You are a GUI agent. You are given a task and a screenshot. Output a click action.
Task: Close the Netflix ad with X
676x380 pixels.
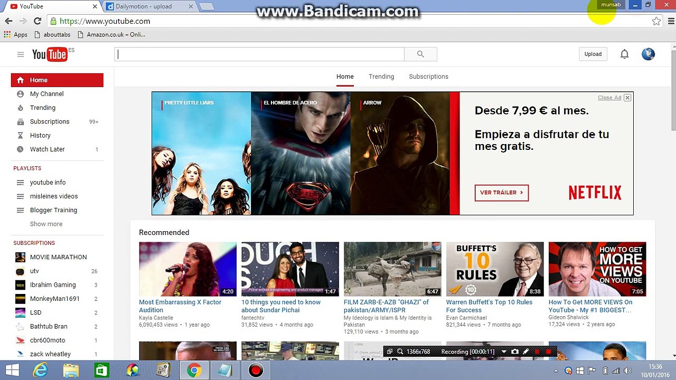point(627,98)
